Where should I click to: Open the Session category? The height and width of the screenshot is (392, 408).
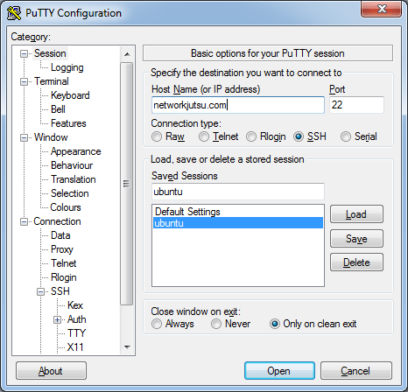pos(50,53)
